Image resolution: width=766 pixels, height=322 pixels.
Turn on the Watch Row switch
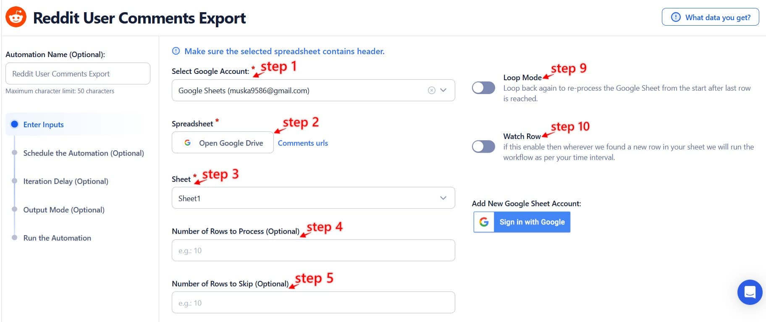click(483, 147)
